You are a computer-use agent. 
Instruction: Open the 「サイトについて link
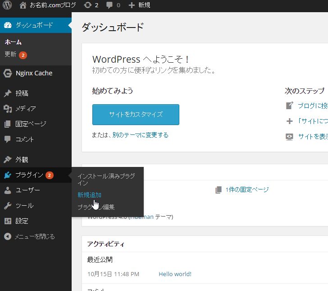click(x=313, y=121)
